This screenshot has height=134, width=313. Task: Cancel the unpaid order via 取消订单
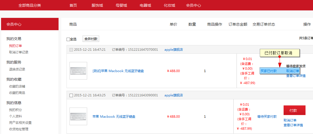point(290,120)
